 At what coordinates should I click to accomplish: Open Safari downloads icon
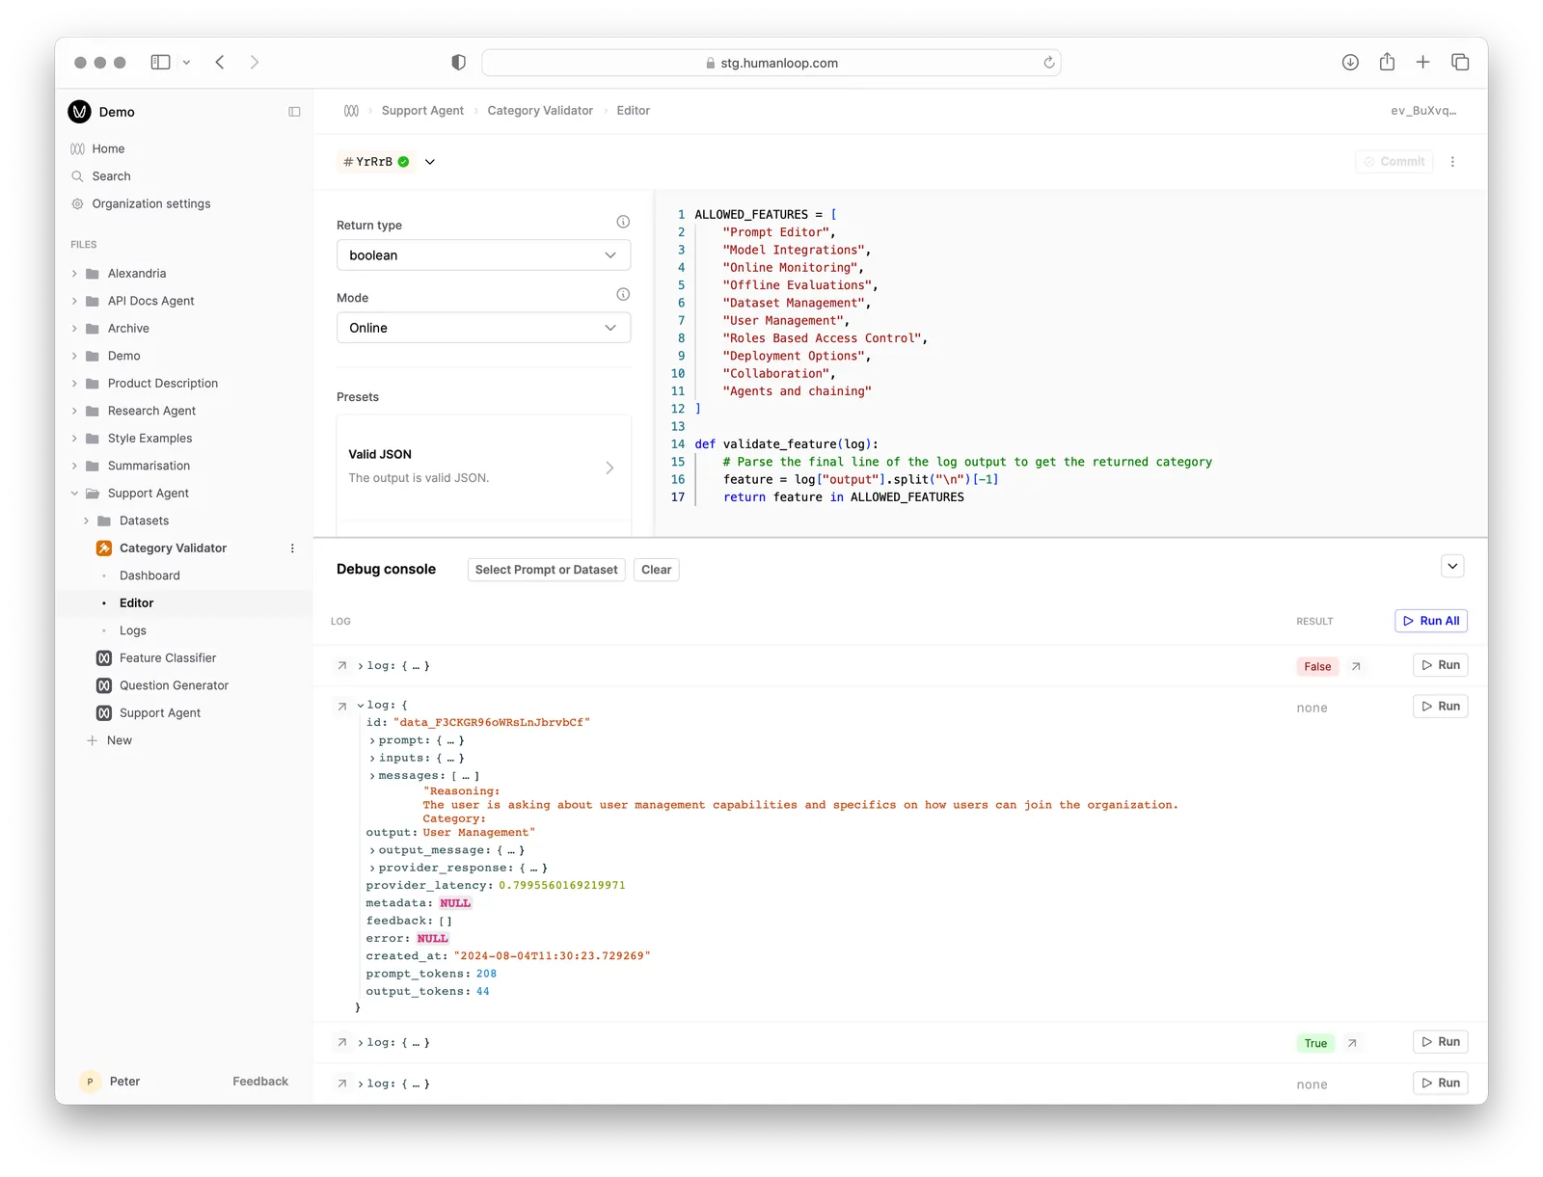click(1350, 63)
